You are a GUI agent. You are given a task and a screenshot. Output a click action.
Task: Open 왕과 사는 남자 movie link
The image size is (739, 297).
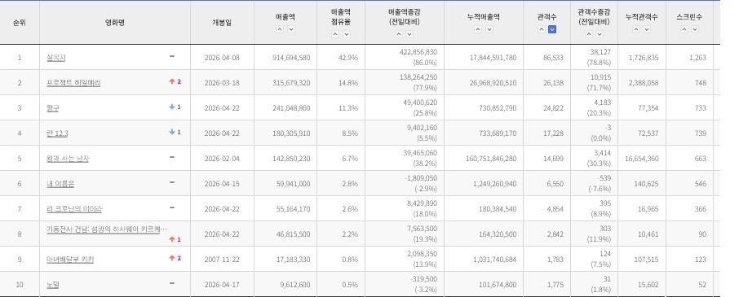[x=68, y=159]
